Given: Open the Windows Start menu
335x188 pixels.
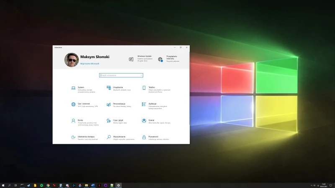Looking at the screenshot, I should [3, 185].
